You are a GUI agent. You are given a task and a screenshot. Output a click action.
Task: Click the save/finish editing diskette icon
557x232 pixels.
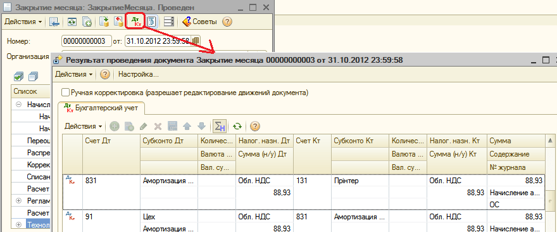tap(172, 126)
